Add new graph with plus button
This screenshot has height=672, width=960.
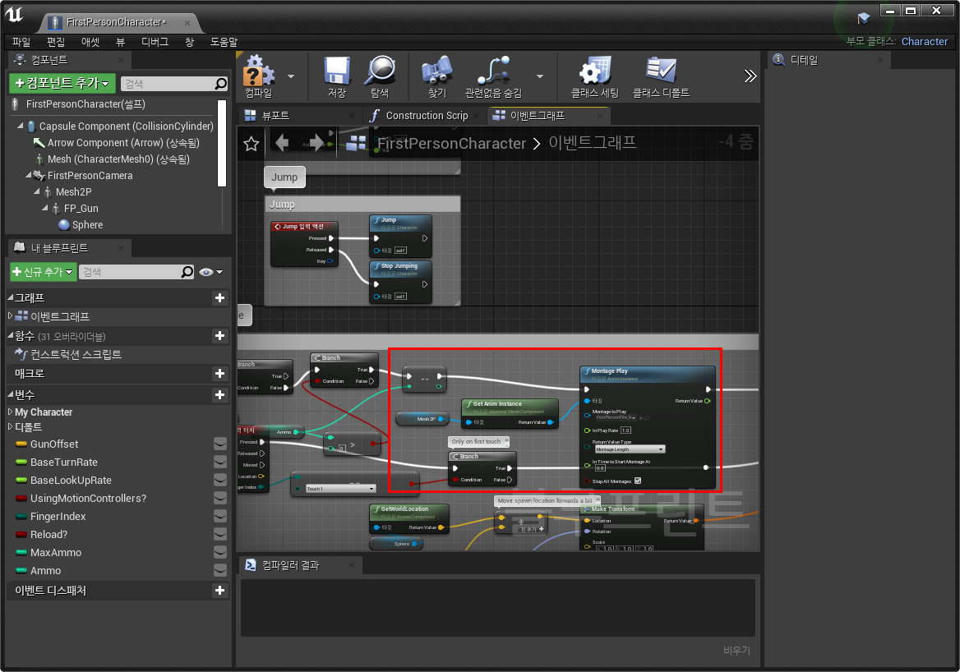coord(219,298)
